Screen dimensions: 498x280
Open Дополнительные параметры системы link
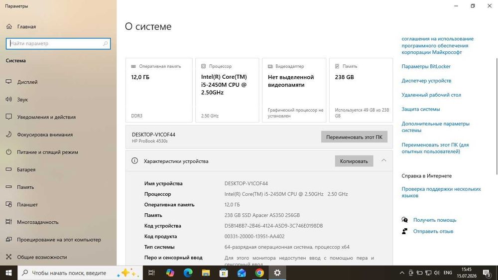(x=435, y=127)
